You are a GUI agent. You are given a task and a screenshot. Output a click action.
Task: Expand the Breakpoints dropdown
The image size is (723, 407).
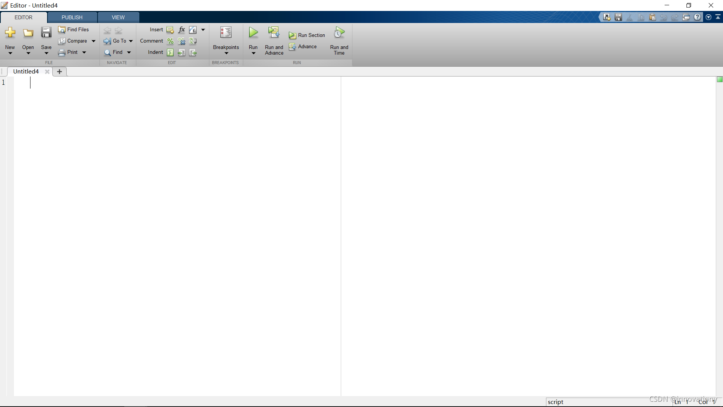pyautogui.click(x=226, y=53)
